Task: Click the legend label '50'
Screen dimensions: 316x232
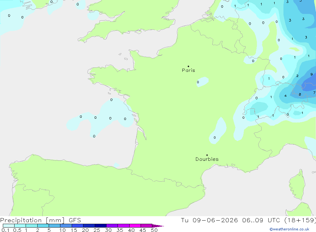Action: [x=154, y=230]
